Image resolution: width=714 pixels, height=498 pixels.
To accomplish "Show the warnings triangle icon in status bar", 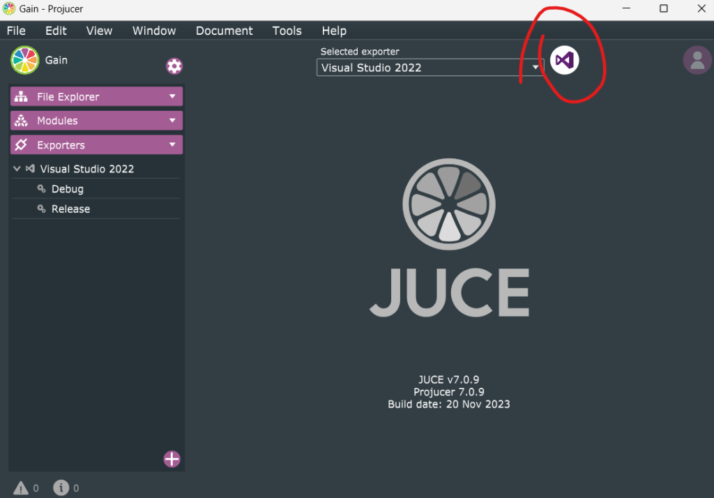I will (x=20, y=488).
